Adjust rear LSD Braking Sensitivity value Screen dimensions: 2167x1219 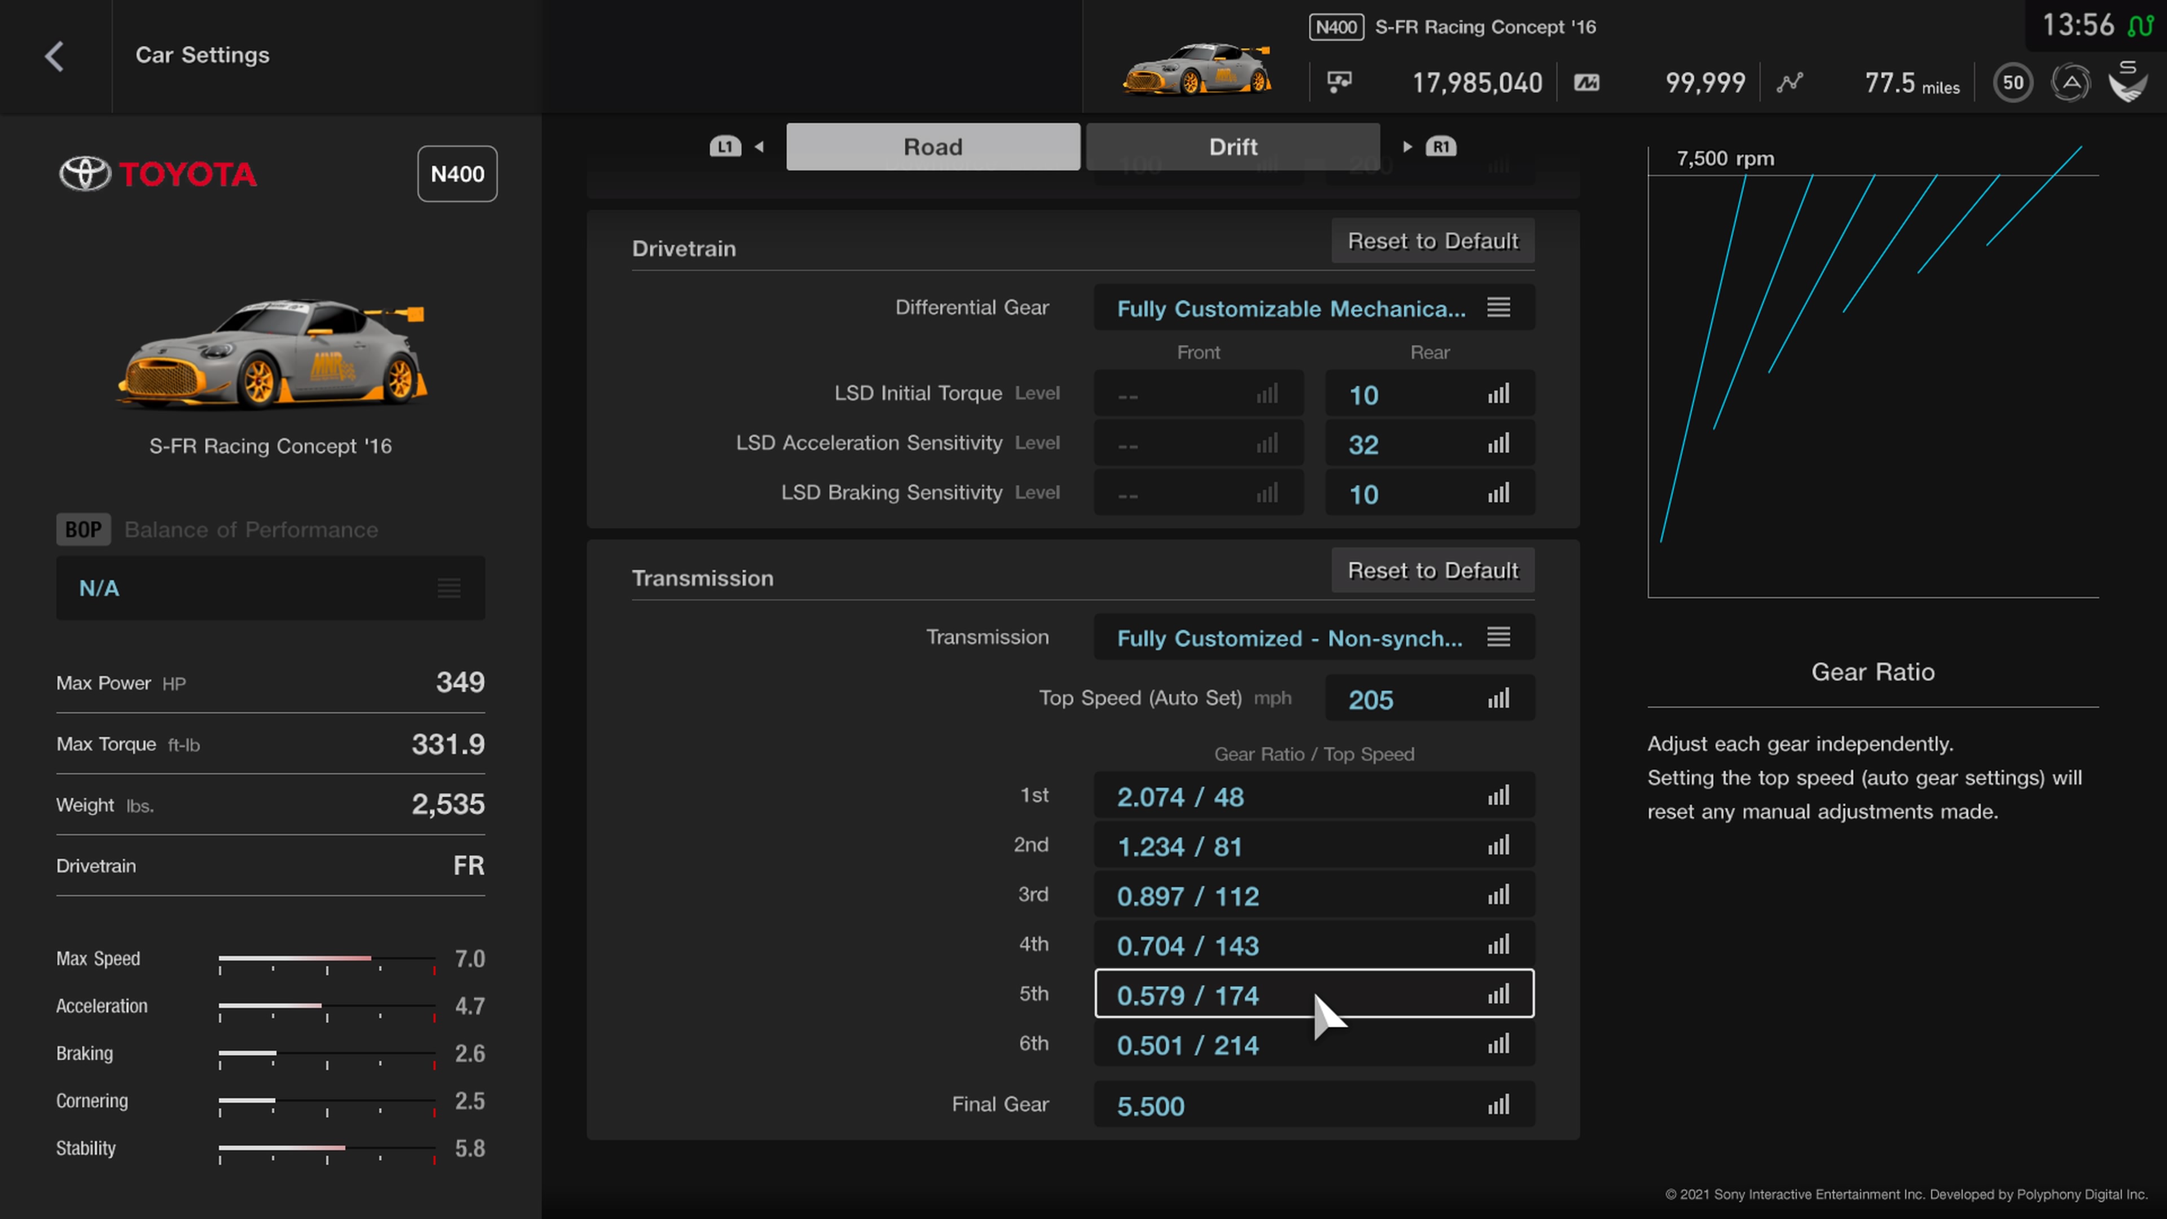pyautogui.click(x=1429, y=493)
